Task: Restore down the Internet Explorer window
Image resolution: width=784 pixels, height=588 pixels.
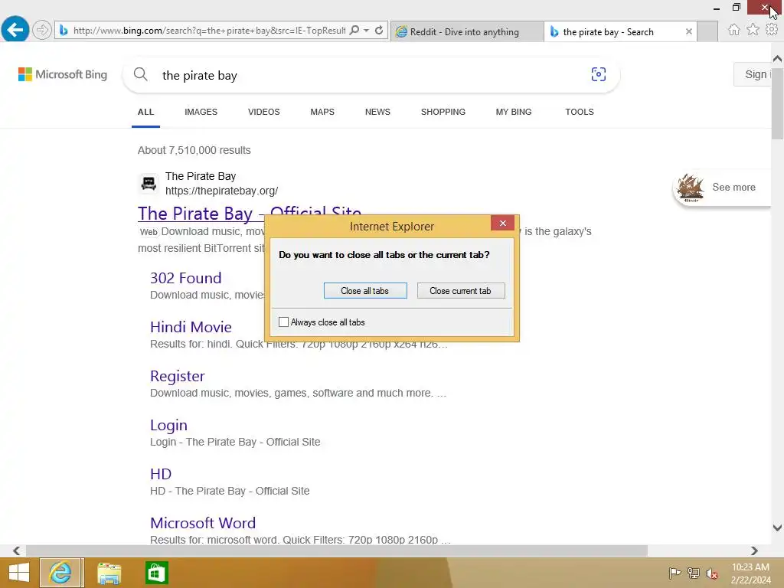Action: [x=736, y=8]
